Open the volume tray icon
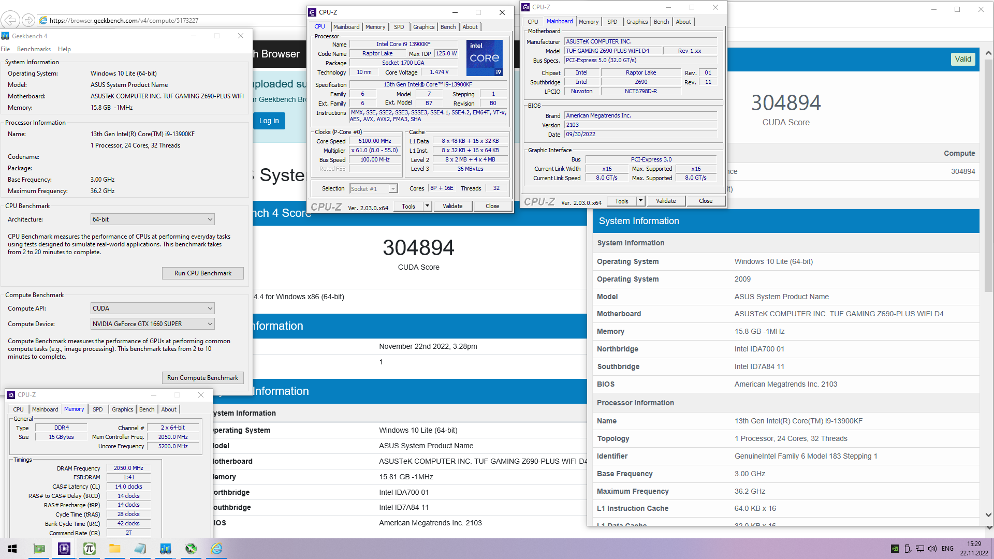The width and height of the screenshot is (994, 559). coord(932,549)
